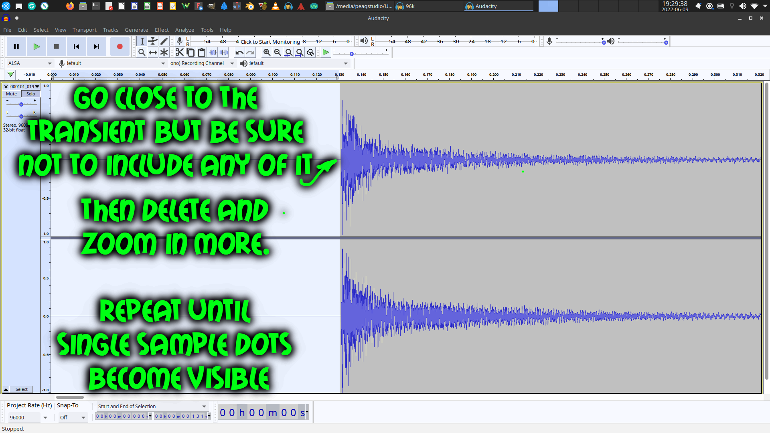Click to Start Monitoring recording meter
The image size is (770, 433).
pyautogui.click(x=270, y=42)
